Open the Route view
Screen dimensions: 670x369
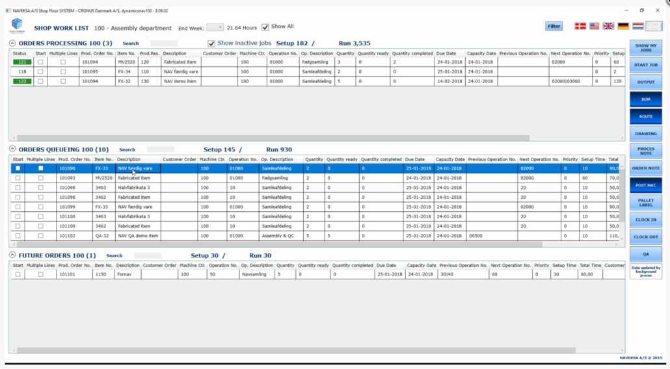pyautogui.click(x=646, y=116)
